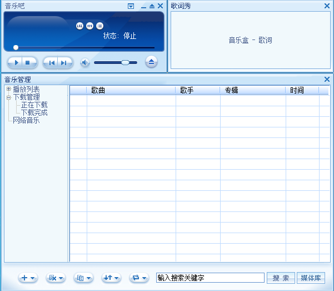Screen dimensions: 334x291
Task: Skip to the previous track
Action: click(x=51, y=63)
